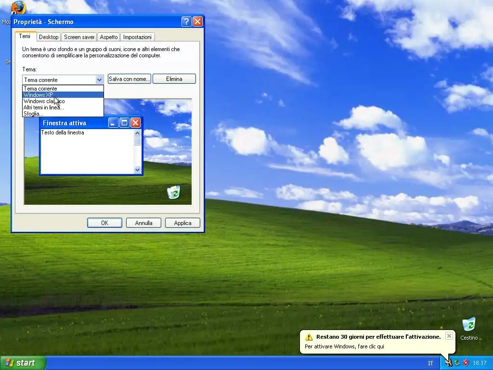This screenshot has width=493, height=370.
Task: Click the 'Testo della finestra' preview text
Action: point(63,132)
